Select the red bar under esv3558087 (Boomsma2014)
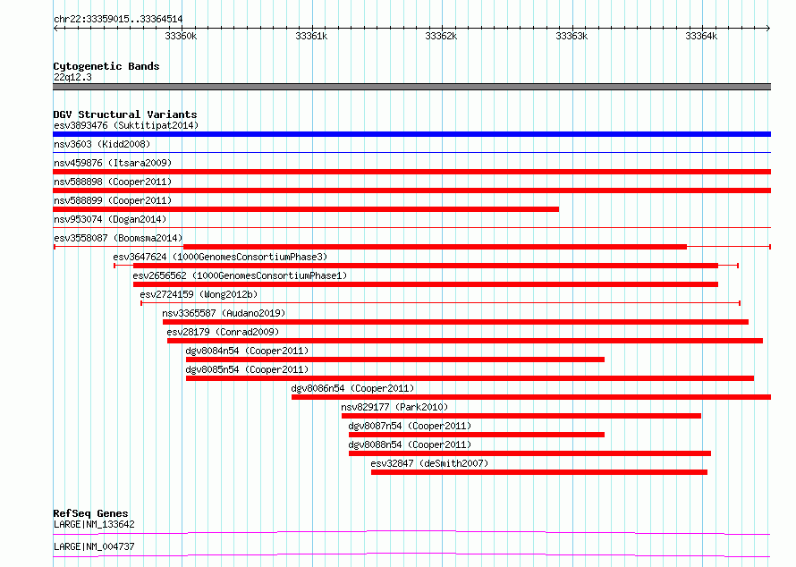This screenshot has width=796, height=567. (435, 247)
